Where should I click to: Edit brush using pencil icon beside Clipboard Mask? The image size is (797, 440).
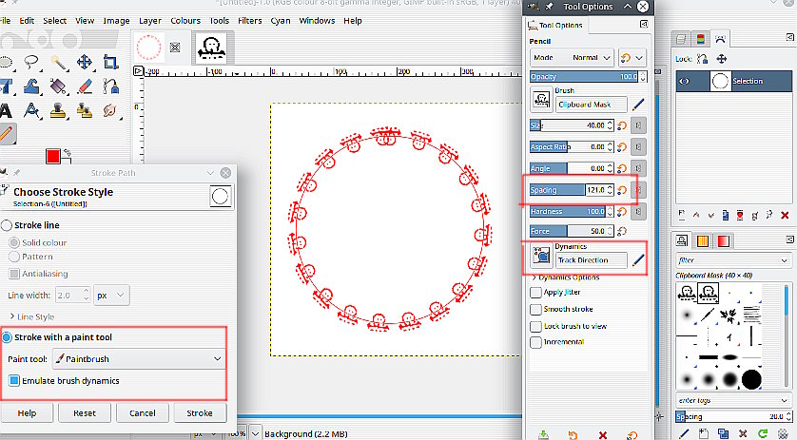coord(638,105)
